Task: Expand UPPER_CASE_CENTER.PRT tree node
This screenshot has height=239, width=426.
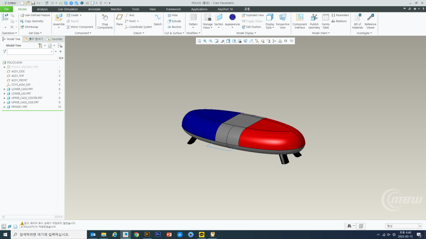Action: point(4,98)
